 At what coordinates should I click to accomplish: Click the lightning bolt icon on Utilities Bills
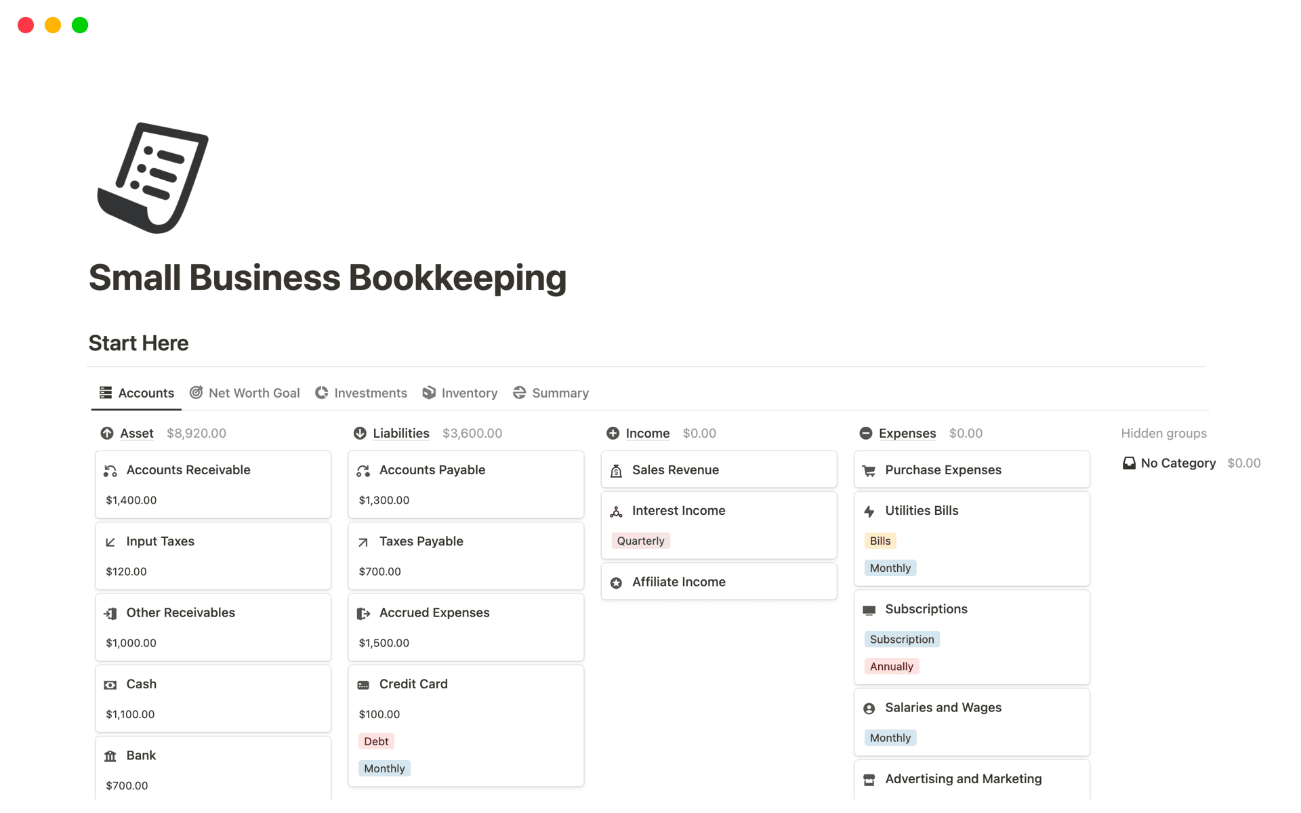869,512
